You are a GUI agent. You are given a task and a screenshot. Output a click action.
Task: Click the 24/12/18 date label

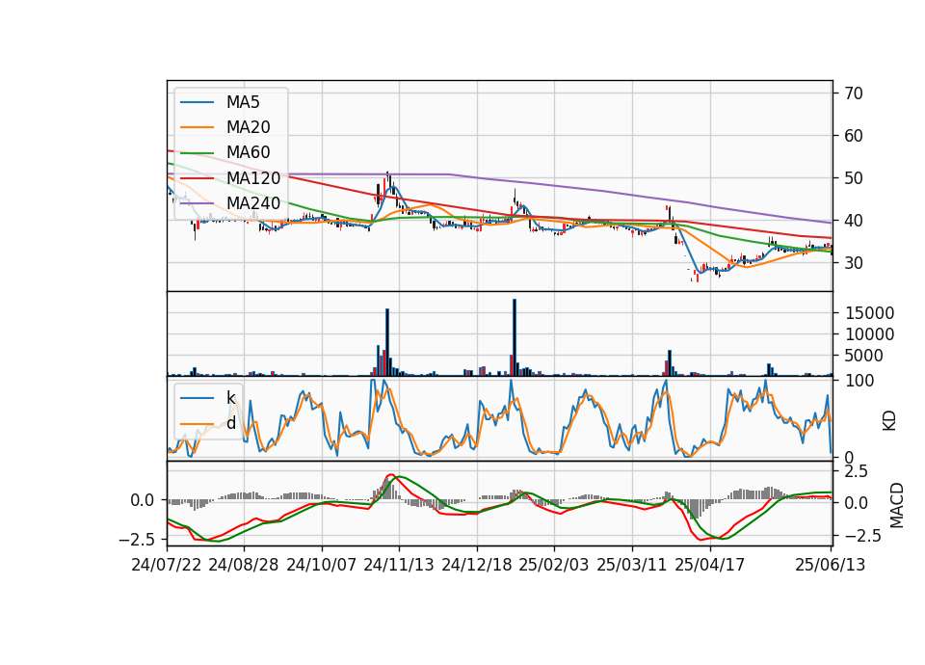477,565
